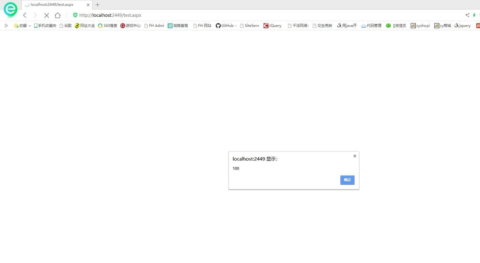The height and width of the screenshot is (263, 480).
Task: Open the browser home page
Action: tap(58, 15)
